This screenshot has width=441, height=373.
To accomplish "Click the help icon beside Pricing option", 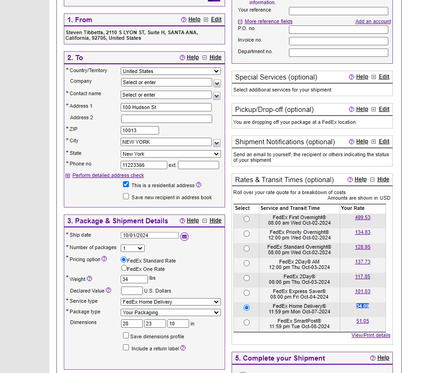I will pyautogui.click(x=104, y=258).
